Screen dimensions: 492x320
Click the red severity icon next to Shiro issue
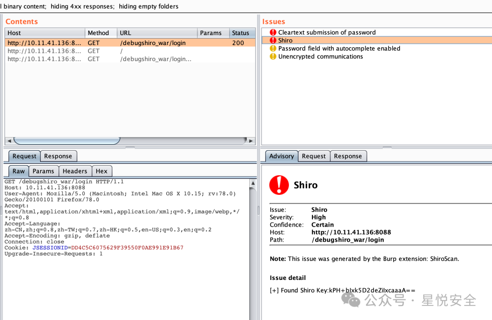(273, 41)
